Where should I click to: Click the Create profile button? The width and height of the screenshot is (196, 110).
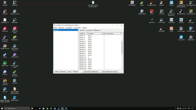[x=56, y=71]
